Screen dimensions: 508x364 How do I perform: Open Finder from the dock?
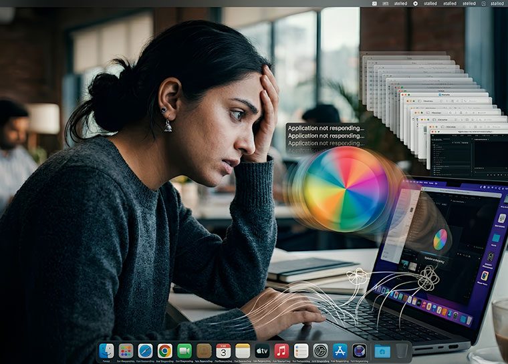106,351
